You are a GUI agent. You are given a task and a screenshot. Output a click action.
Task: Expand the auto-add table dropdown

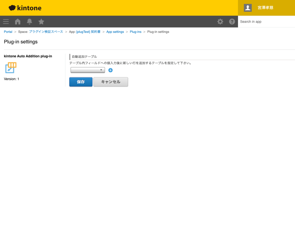click(88, 70)
